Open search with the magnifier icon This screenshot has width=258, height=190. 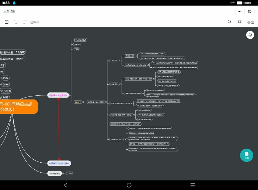(229, 22)
